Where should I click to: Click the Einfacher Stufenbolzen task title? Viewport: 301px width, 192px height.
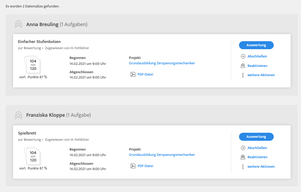point(39,42)
